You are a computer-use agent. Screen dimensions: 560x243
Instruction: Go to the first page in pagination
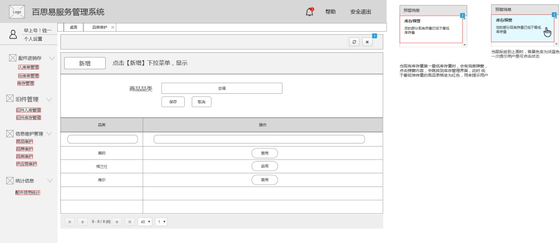(x=70, y=222)
